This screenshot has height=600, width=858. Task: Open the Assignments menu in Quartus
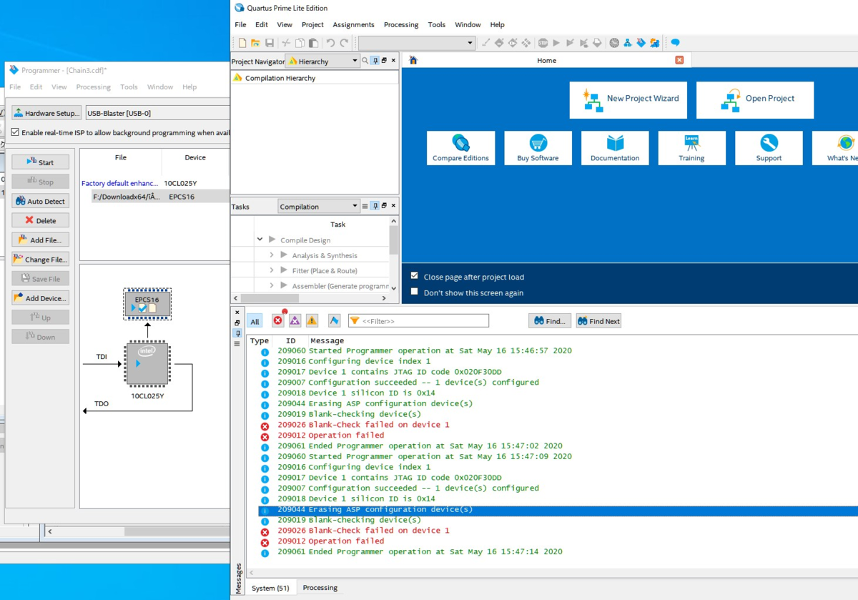click(x=353, y=24)
